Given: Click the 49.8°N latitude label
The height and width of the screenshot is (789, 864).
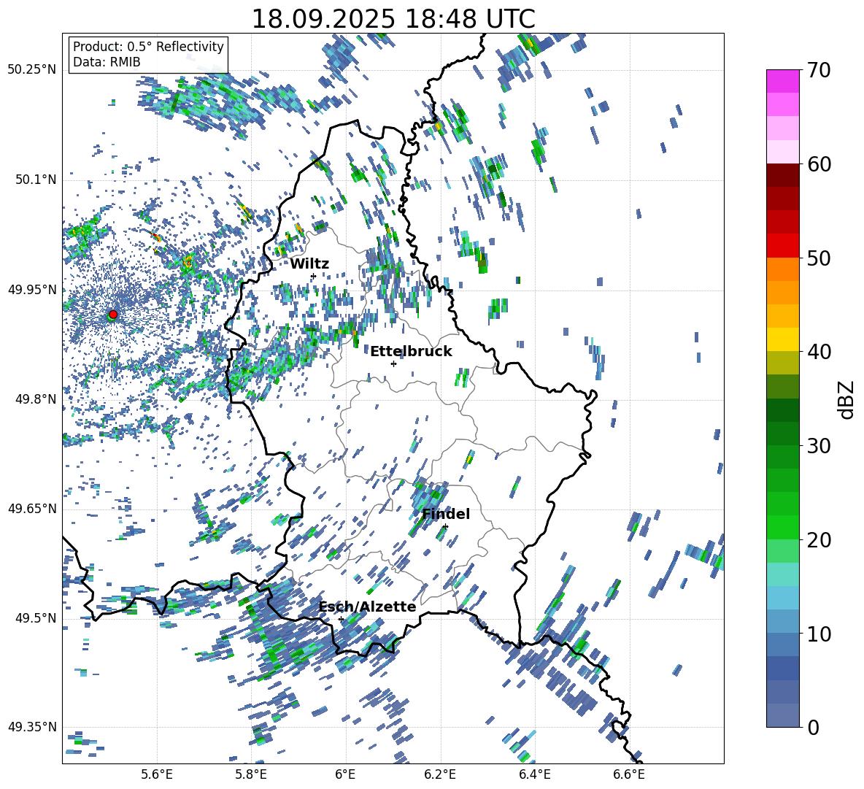Looking at the screenshot, I should [35, 399].
